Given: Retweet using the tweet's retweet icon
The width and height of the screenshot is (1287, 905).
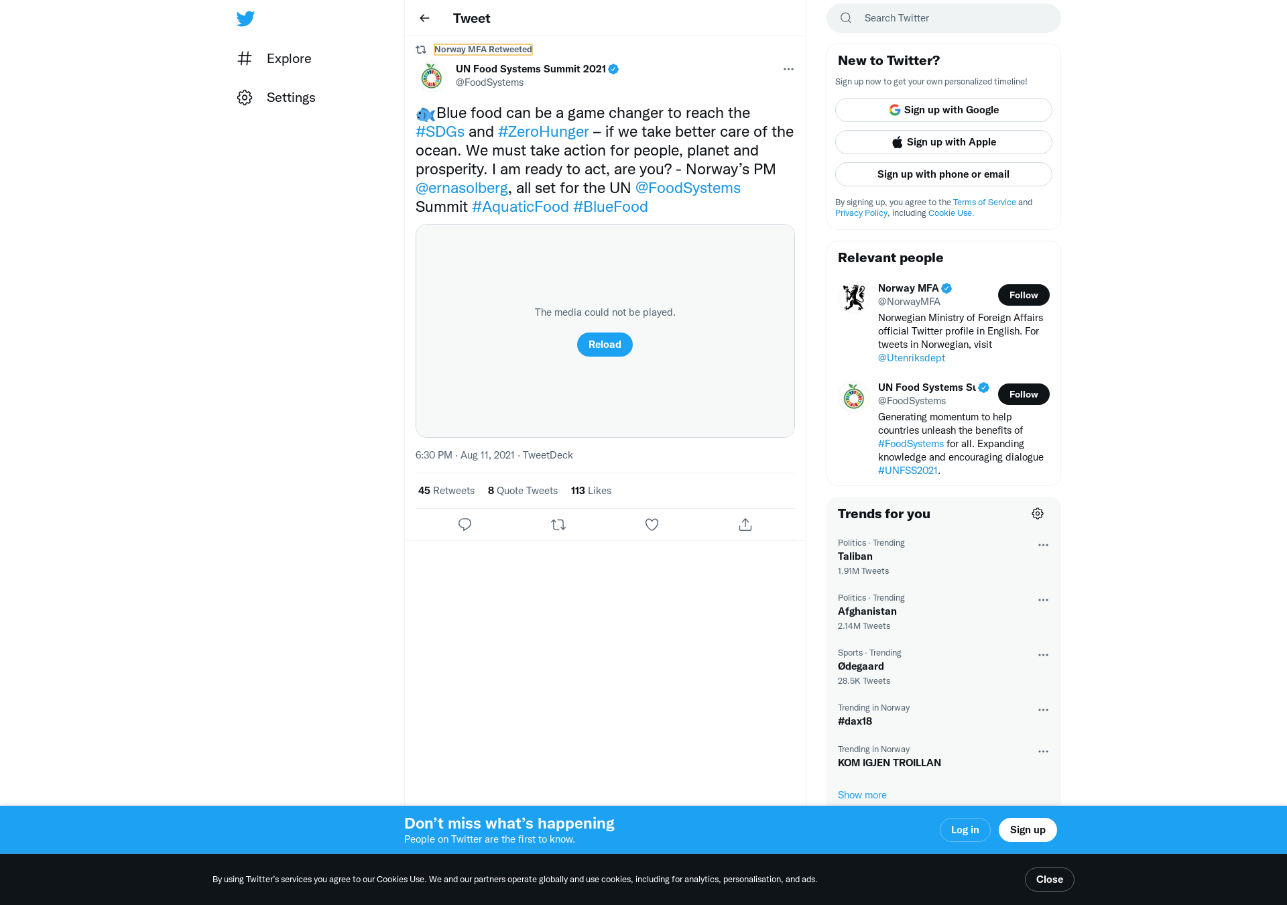Looking at the screenshot, I should tap(558, 524).
